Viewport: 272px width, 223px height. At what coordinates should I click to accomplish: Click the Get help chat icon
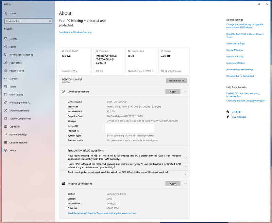coord(228,112)
